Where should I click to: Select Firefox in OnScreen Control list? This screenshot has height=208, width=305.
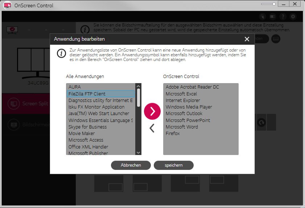(x=173, y=133)
